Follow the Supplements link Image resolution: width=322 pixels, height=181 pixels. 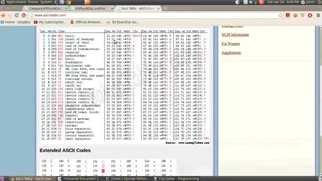pyautogui.click(x=231, y=53)
